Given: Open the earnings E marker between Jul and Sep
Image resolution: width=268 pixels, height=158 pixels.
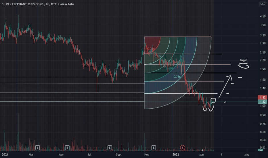Looking at the screenshot, I should coord(110,148).
